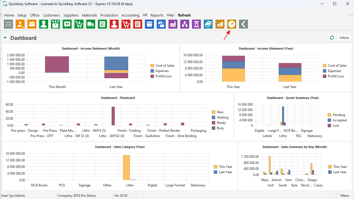Go back using the arrow beside Dashboard
354x199 pixels.
[5, 38]
